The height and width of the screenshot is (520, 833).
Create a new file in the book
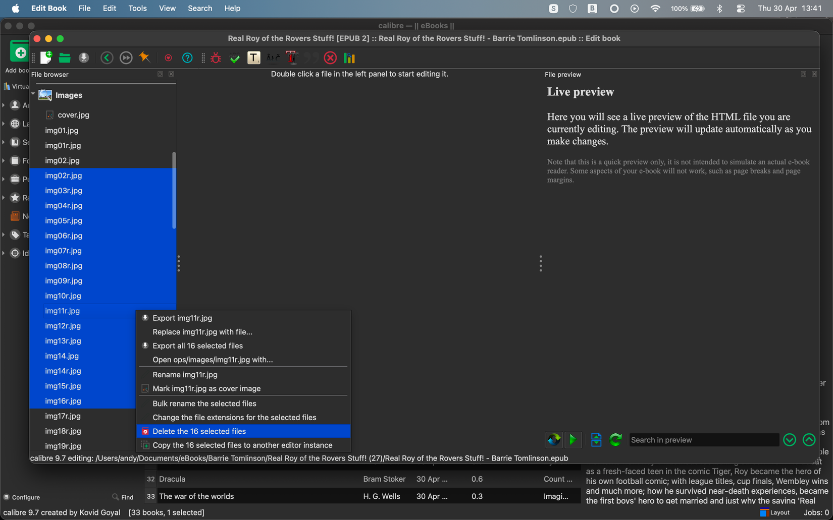46,58
